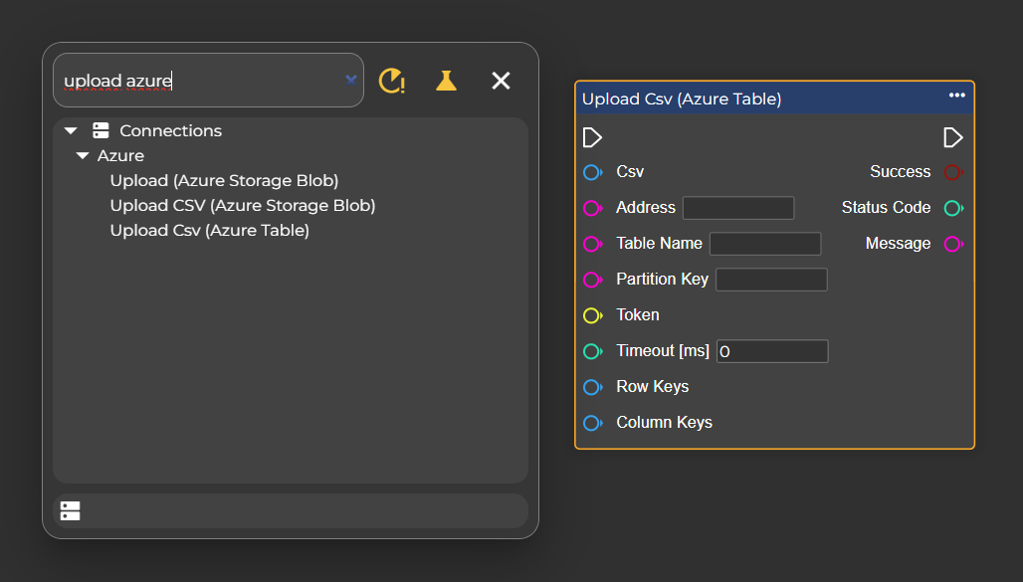Click the execution input arrow pin
The width and height of the screenshot is (1023, 582).
[592, 137]
